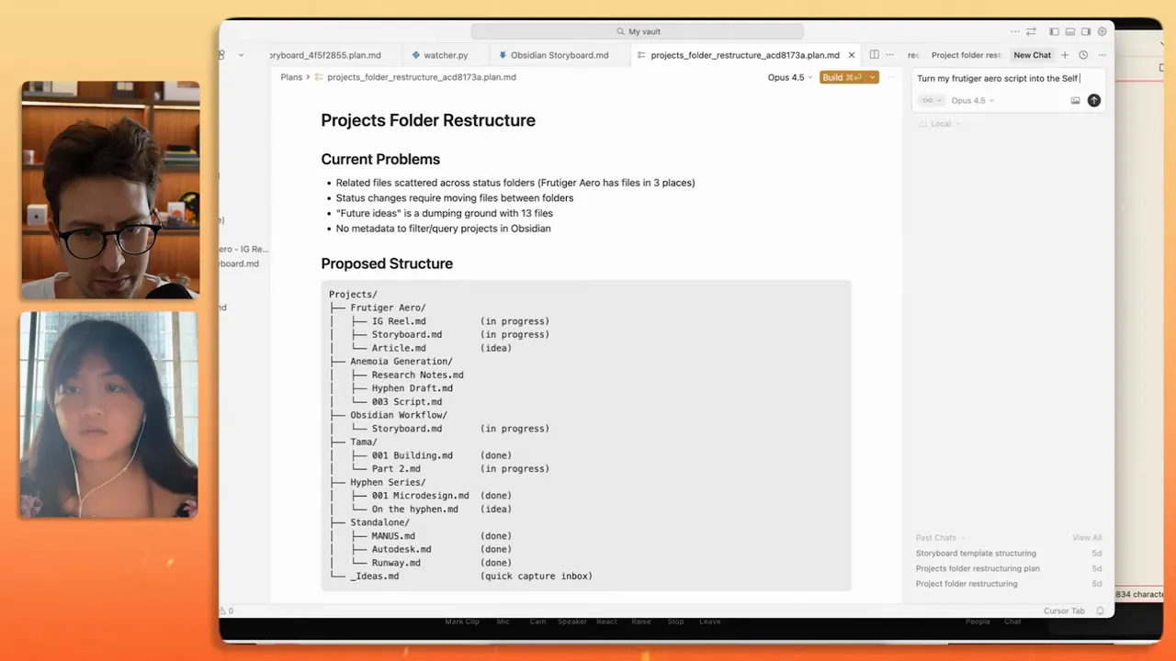Toggle the left sidebar layout icon
Image resolution: width=1176 pixels, height=661 pixels.
pos(1054,31)
